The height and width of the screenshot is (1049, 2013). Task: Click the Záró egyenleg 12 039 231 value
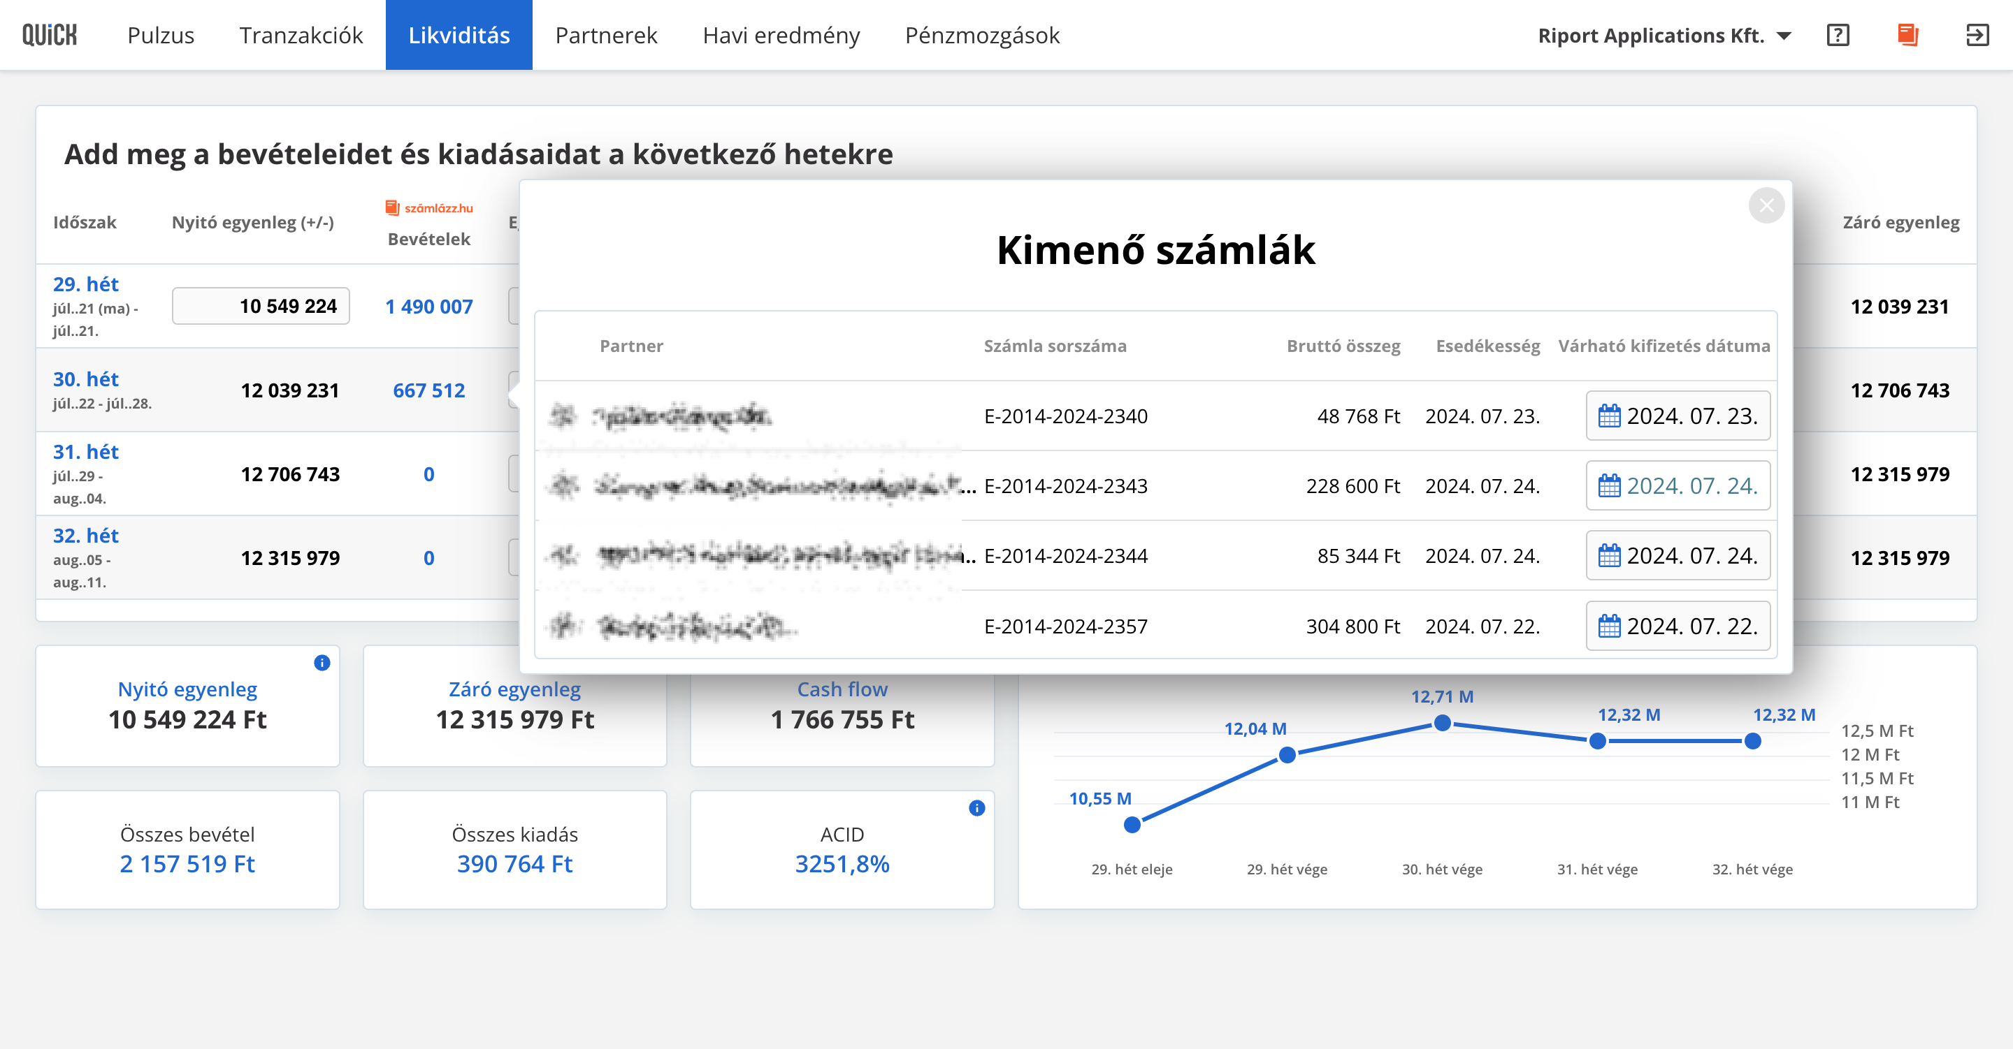1900,307
